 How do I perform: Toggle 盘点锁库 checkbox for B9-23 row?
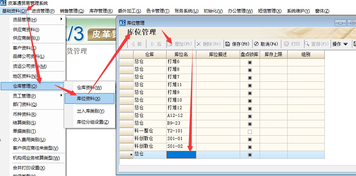pos(250,124)
